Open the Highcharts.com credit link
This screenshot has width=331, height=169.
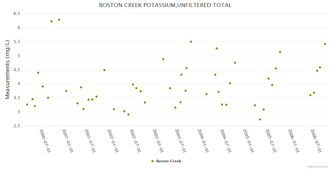[317, 167]
